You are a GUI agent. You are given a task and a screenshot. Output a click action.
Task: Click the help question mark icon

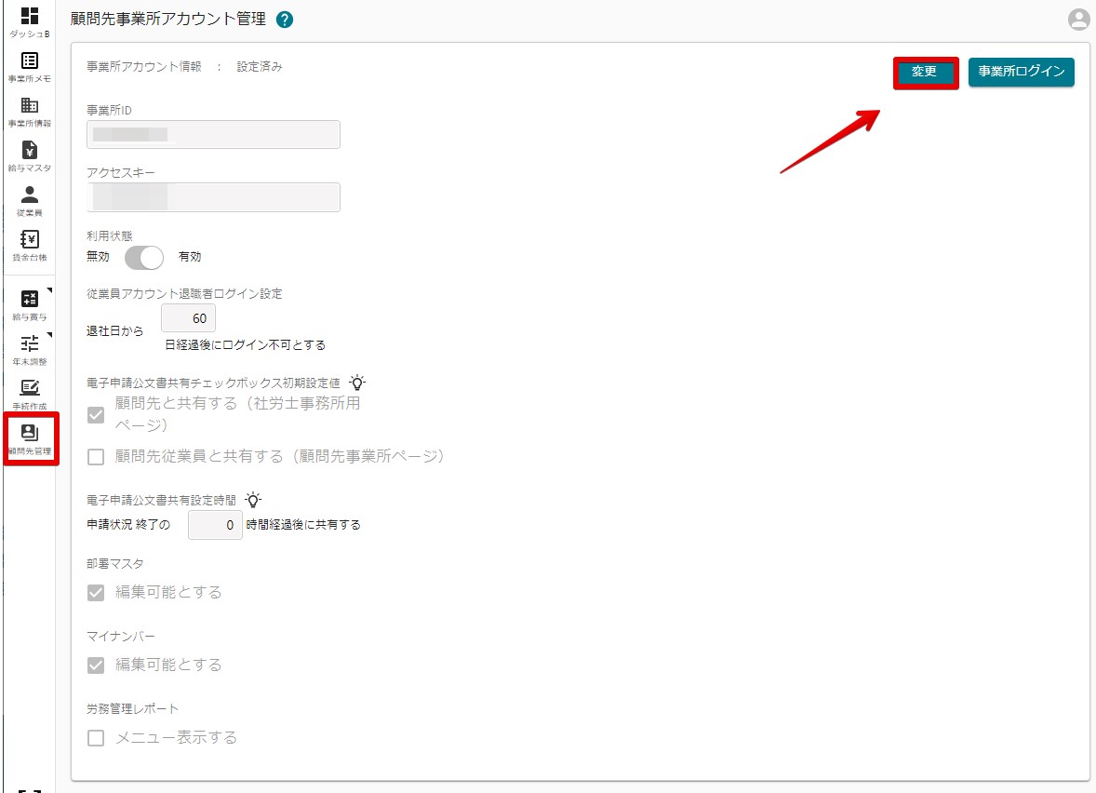pyautogui.click(x=285, y=20)
